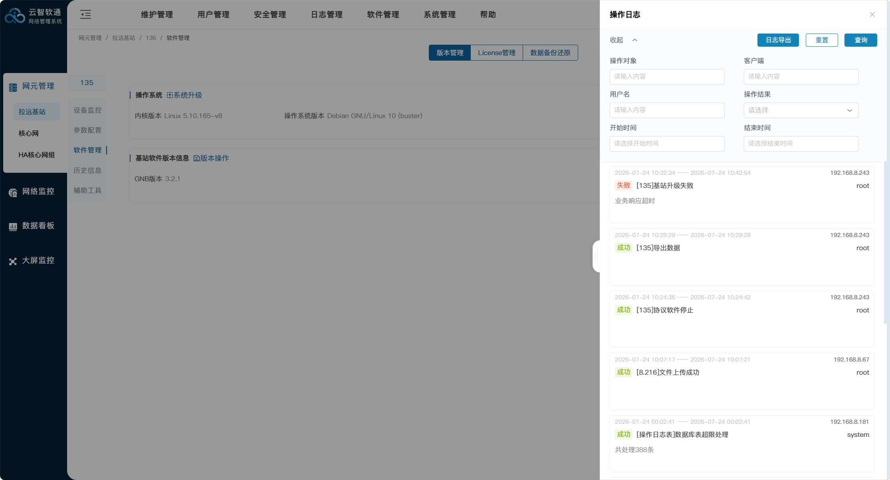Click the 重置 button
Image resolution: width=890 pixels, height=480 pixels.
pyautogui.click(x=822, y=40)
